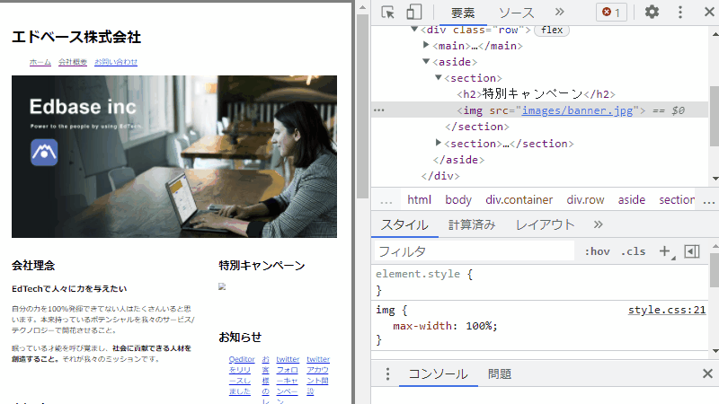The width and height of the screenshot is (719, 404).
Task: Switch to the コンソール drawer tab
Action: (438, 373)
